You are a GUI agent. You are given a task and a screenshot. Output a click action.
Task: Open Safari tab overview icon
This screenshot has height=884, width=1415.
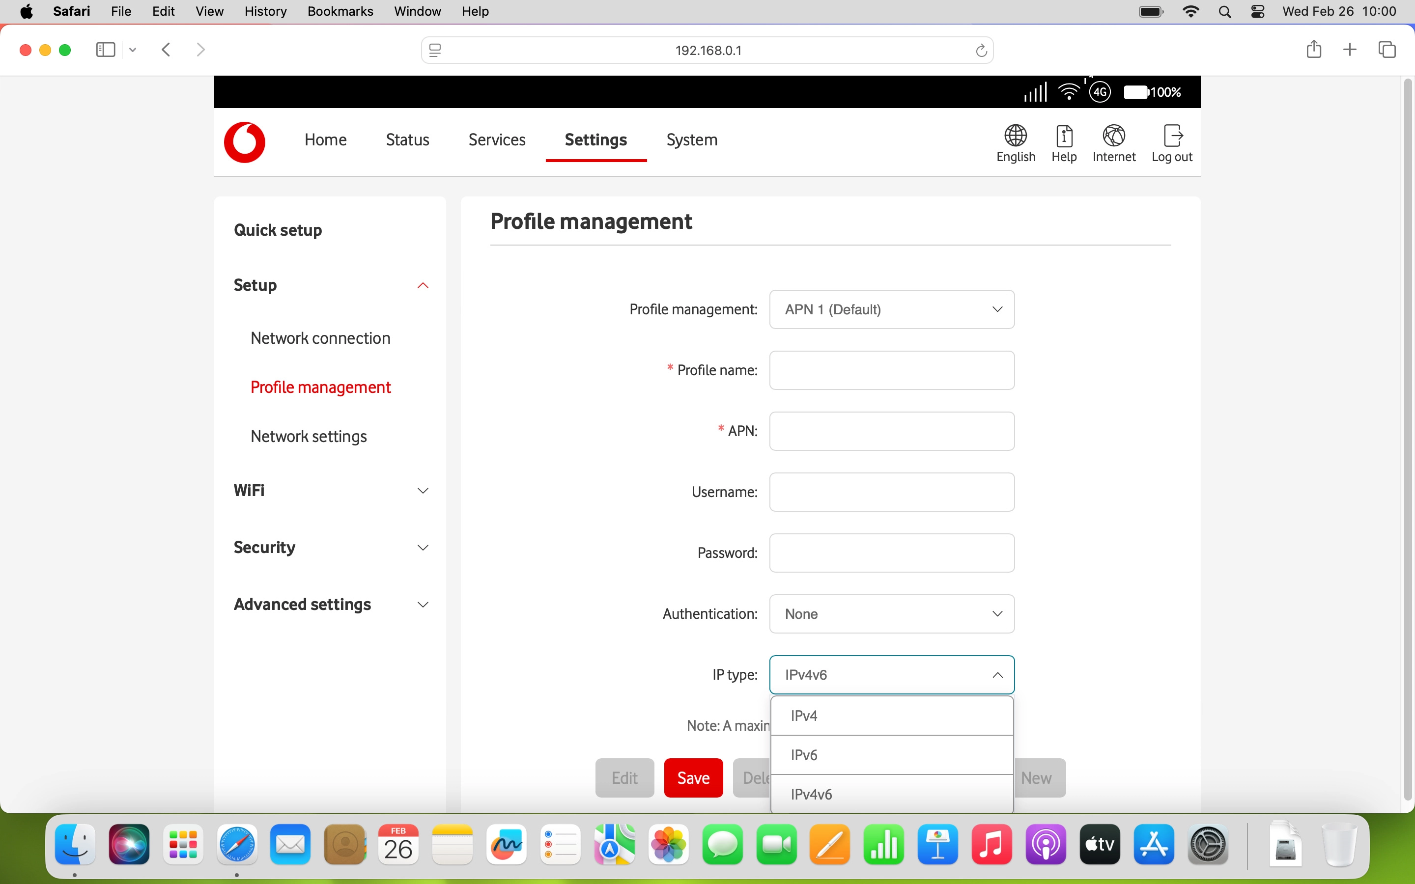(1387, 50)
